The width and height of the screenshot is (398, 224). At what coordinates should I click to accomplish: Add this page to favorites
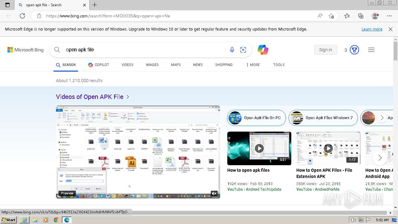[331, 16]
